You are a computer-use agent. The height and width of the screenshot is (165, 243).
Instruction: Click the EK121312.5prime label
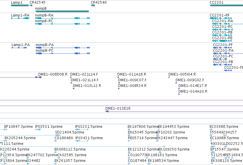pos(143,149)
